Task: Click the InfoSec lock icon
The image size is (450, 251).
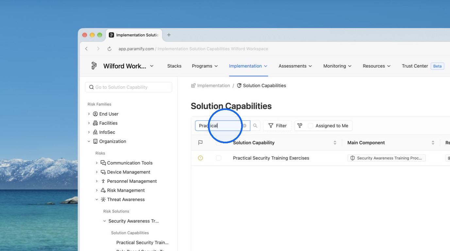Action: [x=95, y=132]
